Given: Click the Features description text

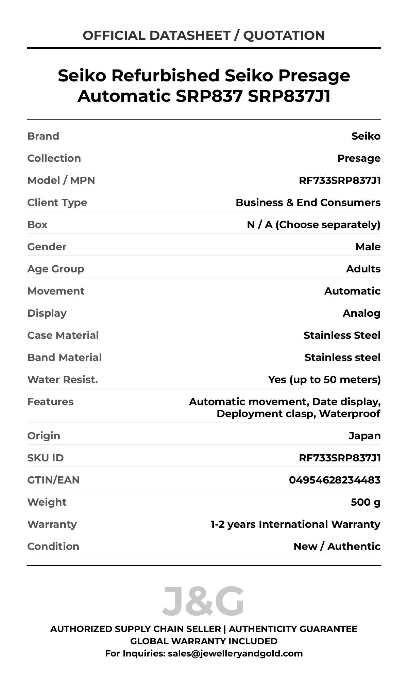Looking at the screenshot, I should click(x=285, y=408).
